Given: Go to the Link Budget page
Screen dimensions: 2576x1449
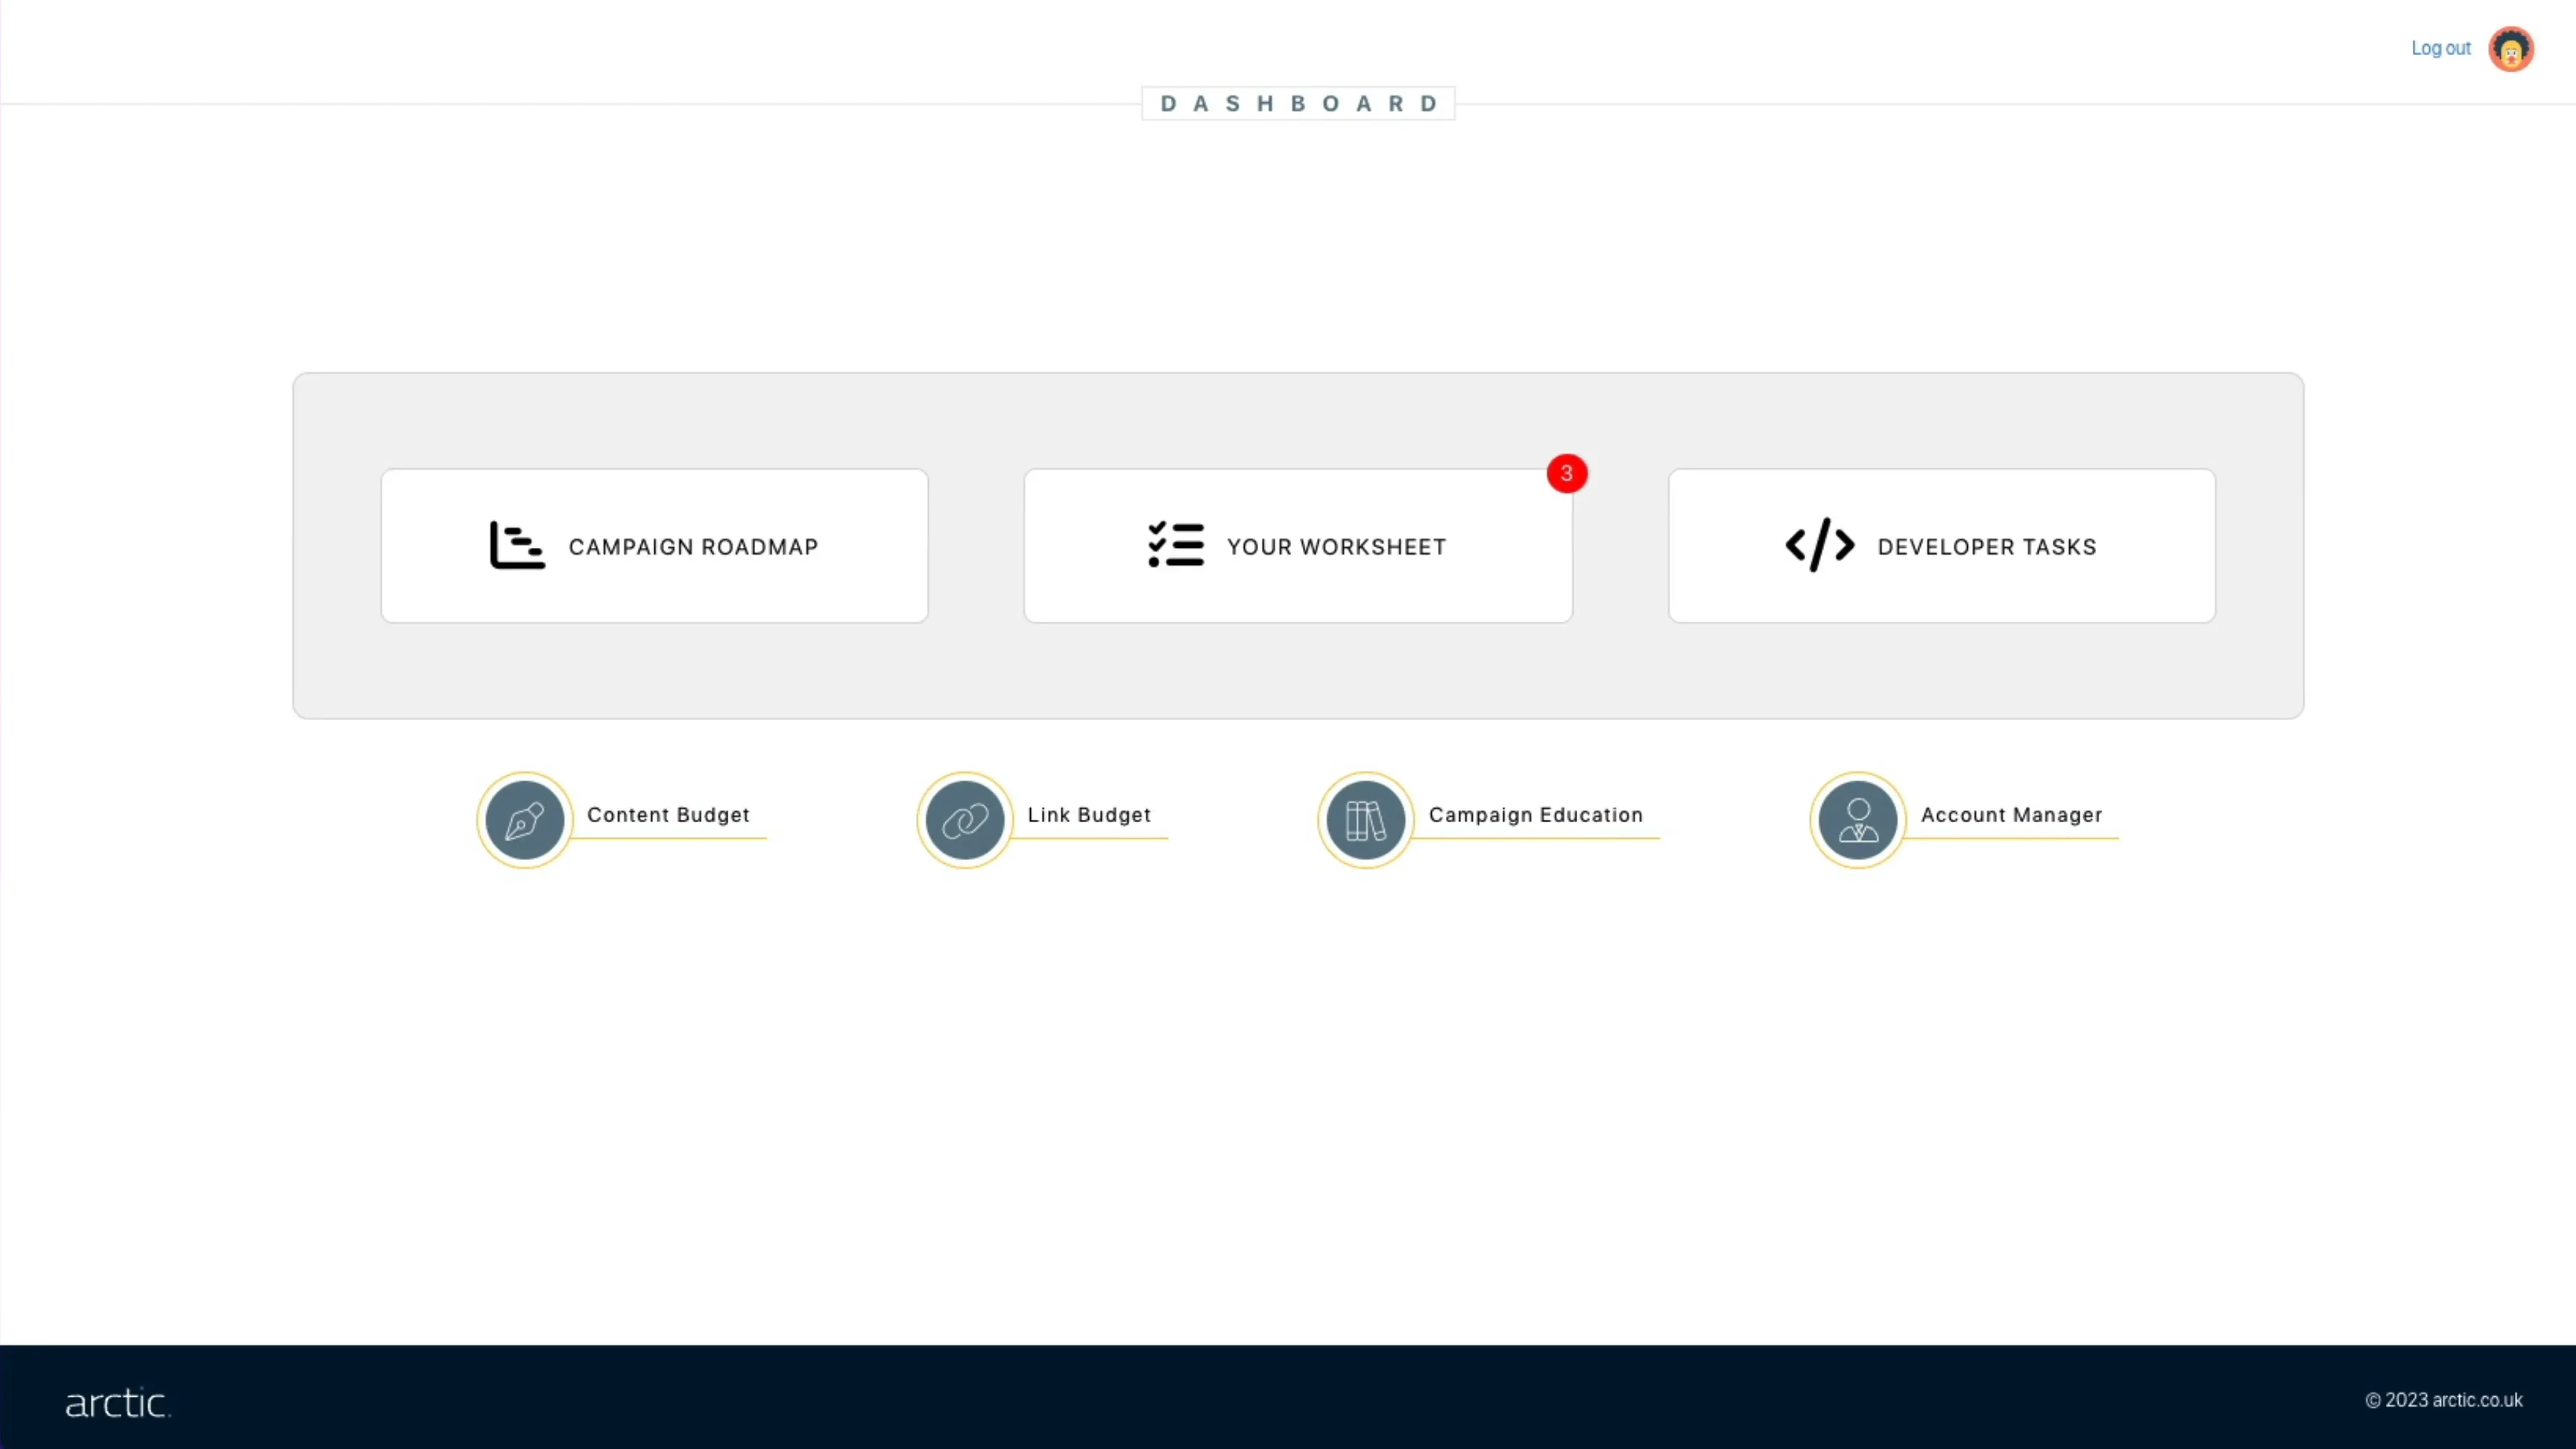Looking at the screenshot, I should point(1089,815).
